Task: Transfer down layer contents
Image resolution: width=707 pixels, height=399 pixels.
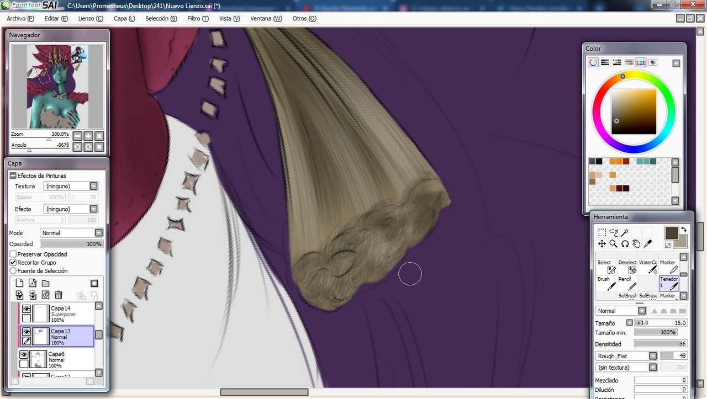Action: [x=19, y=295]
